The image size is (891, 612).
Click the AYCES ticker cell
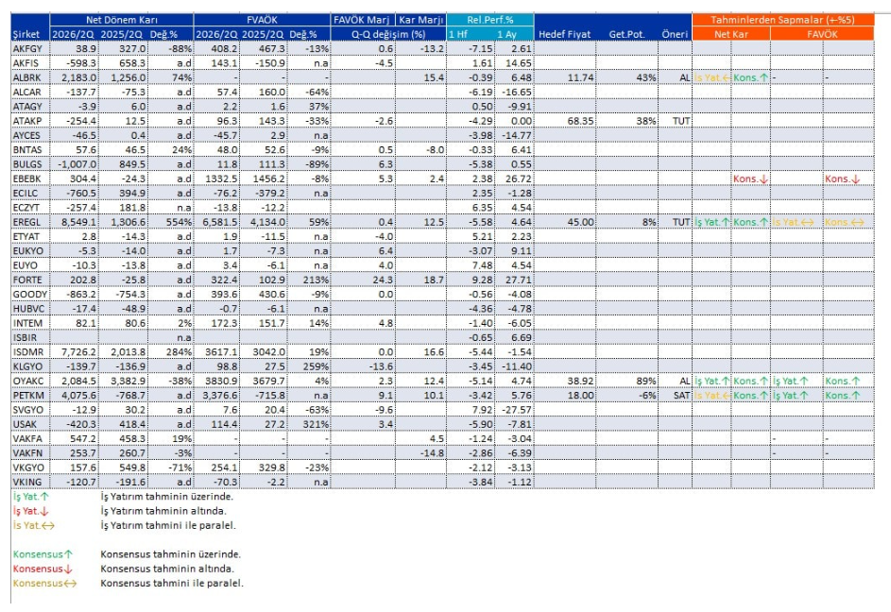[x=30, y=135]
